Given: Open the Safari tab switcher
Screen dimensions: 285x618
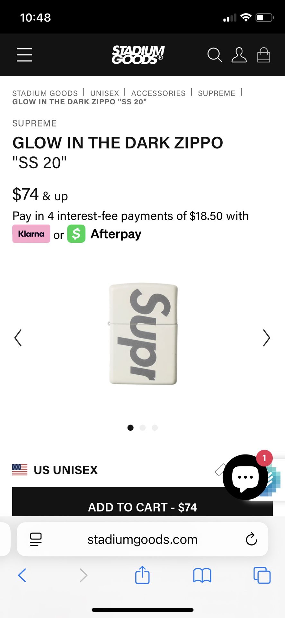Looking at the screenshot, I should [x=262, y=576].
